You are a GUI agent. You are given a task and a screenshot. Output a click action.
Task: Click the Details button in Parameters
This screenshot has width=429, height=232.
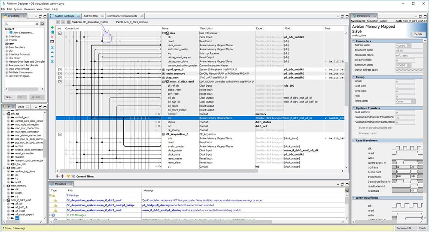[x=417, y=34]
